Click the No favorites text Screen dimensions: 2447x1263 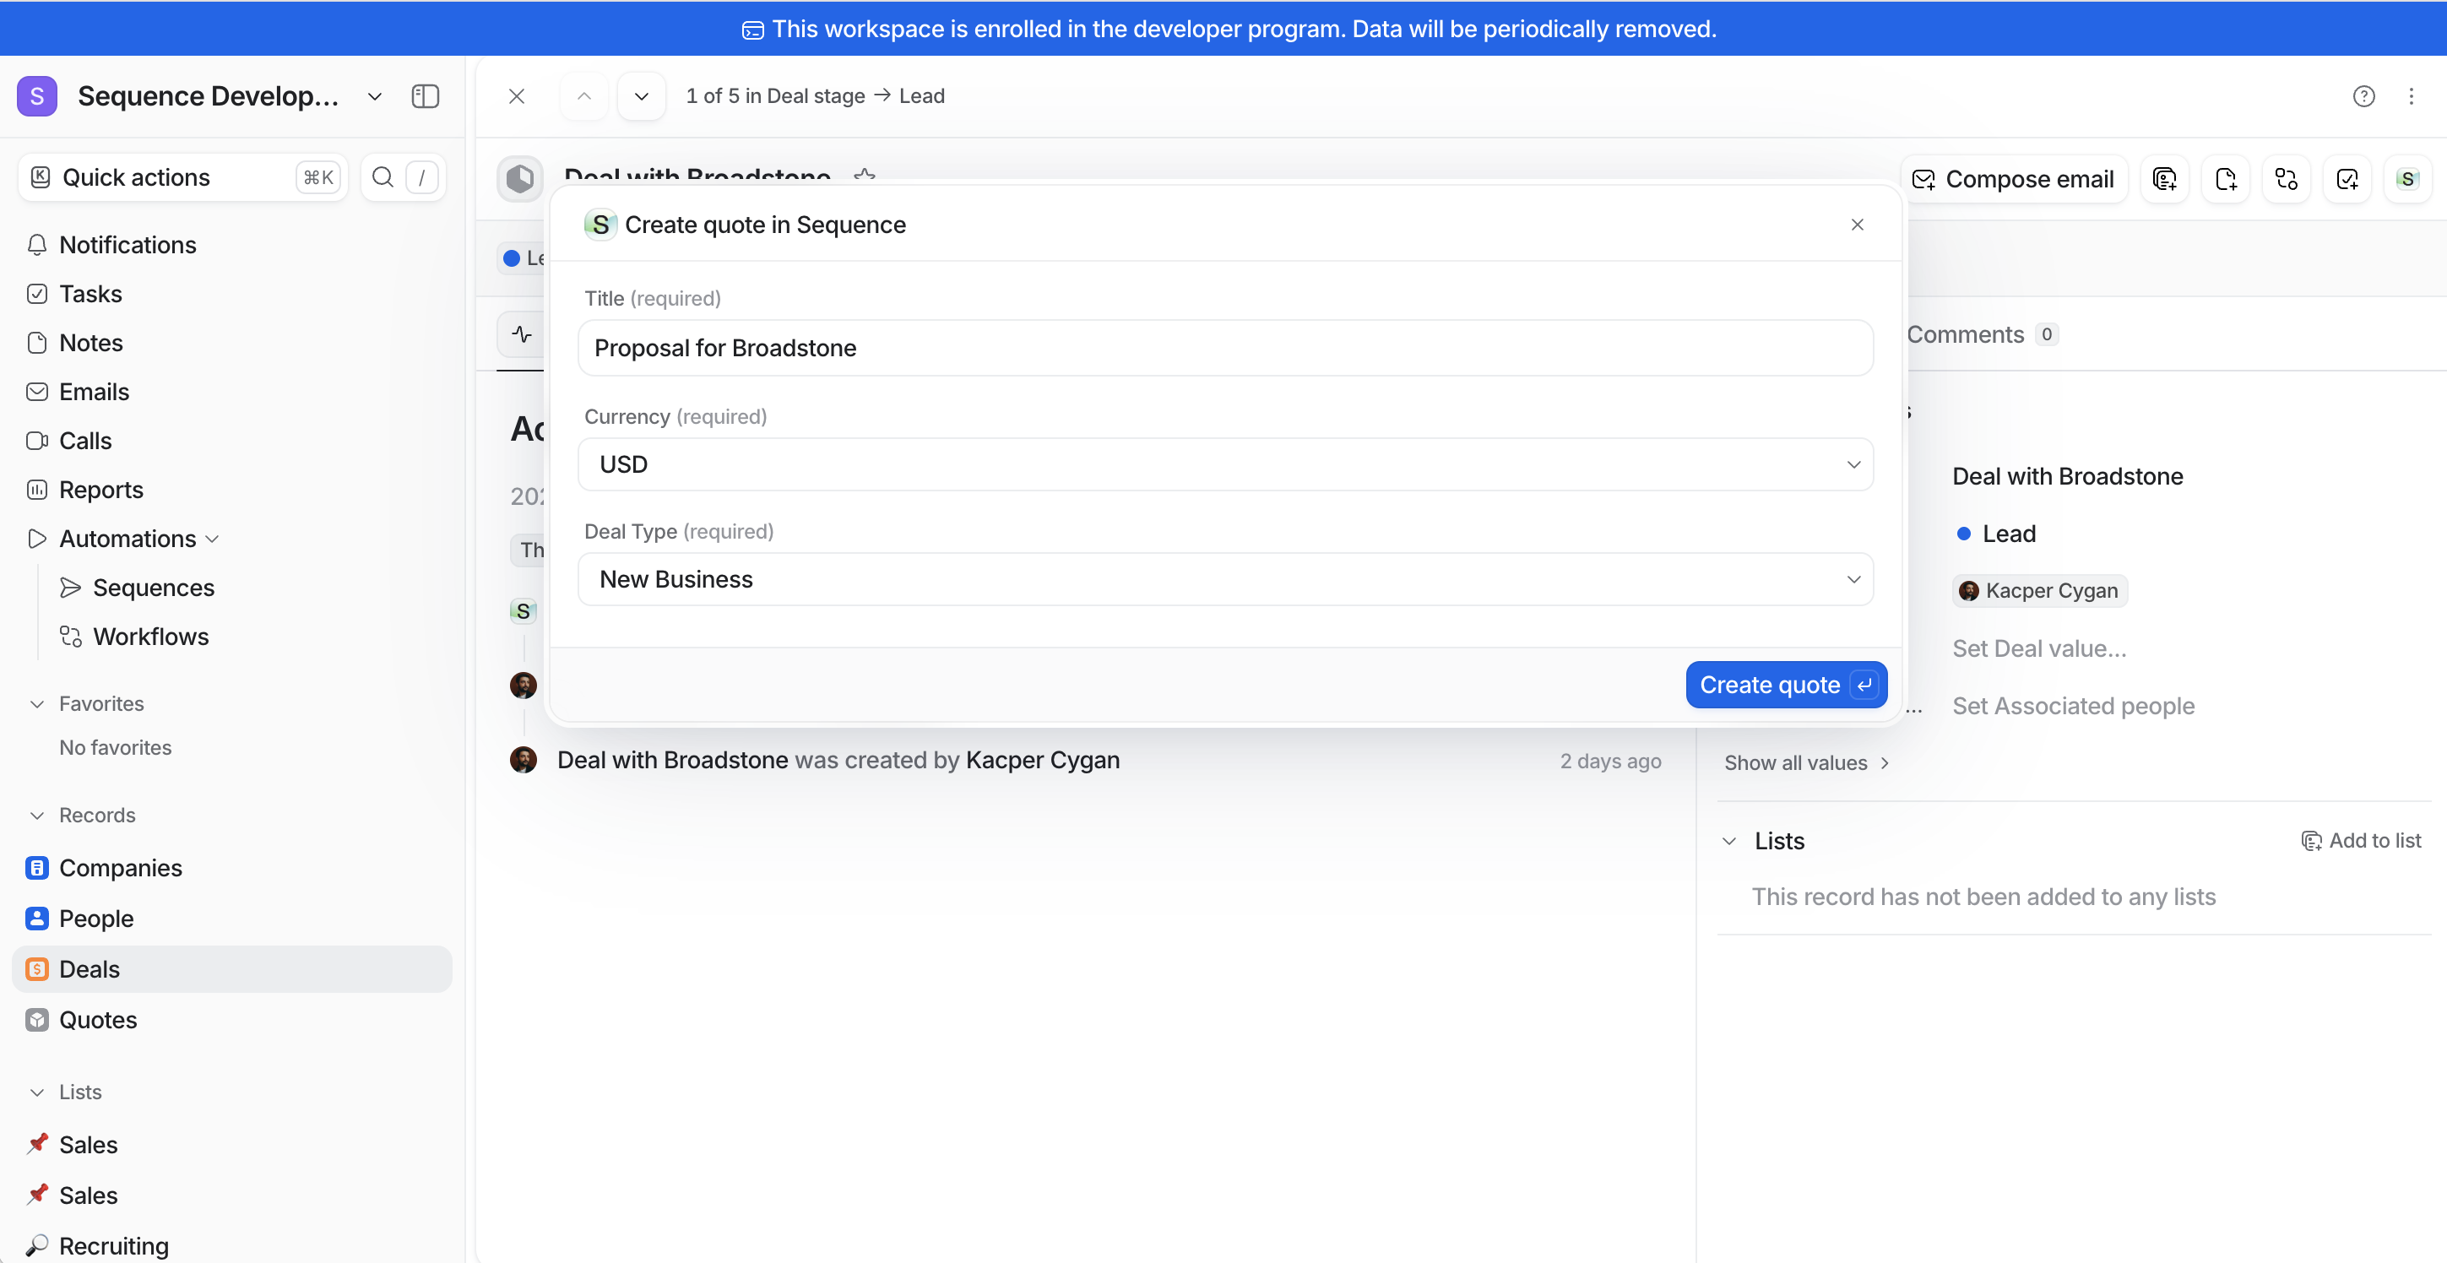[116, 747]
